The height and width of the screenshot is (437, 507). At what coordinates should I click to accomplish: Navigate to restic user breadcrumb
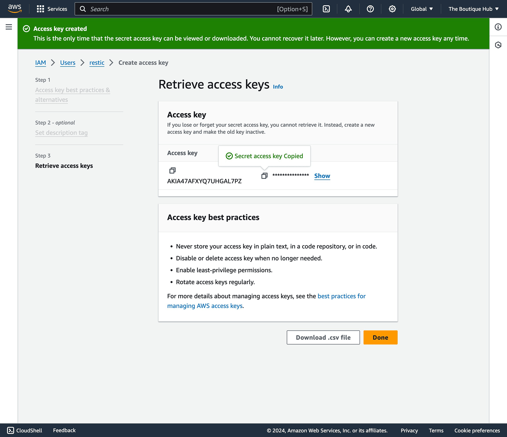pyautogui.click(x=97, y=63)
